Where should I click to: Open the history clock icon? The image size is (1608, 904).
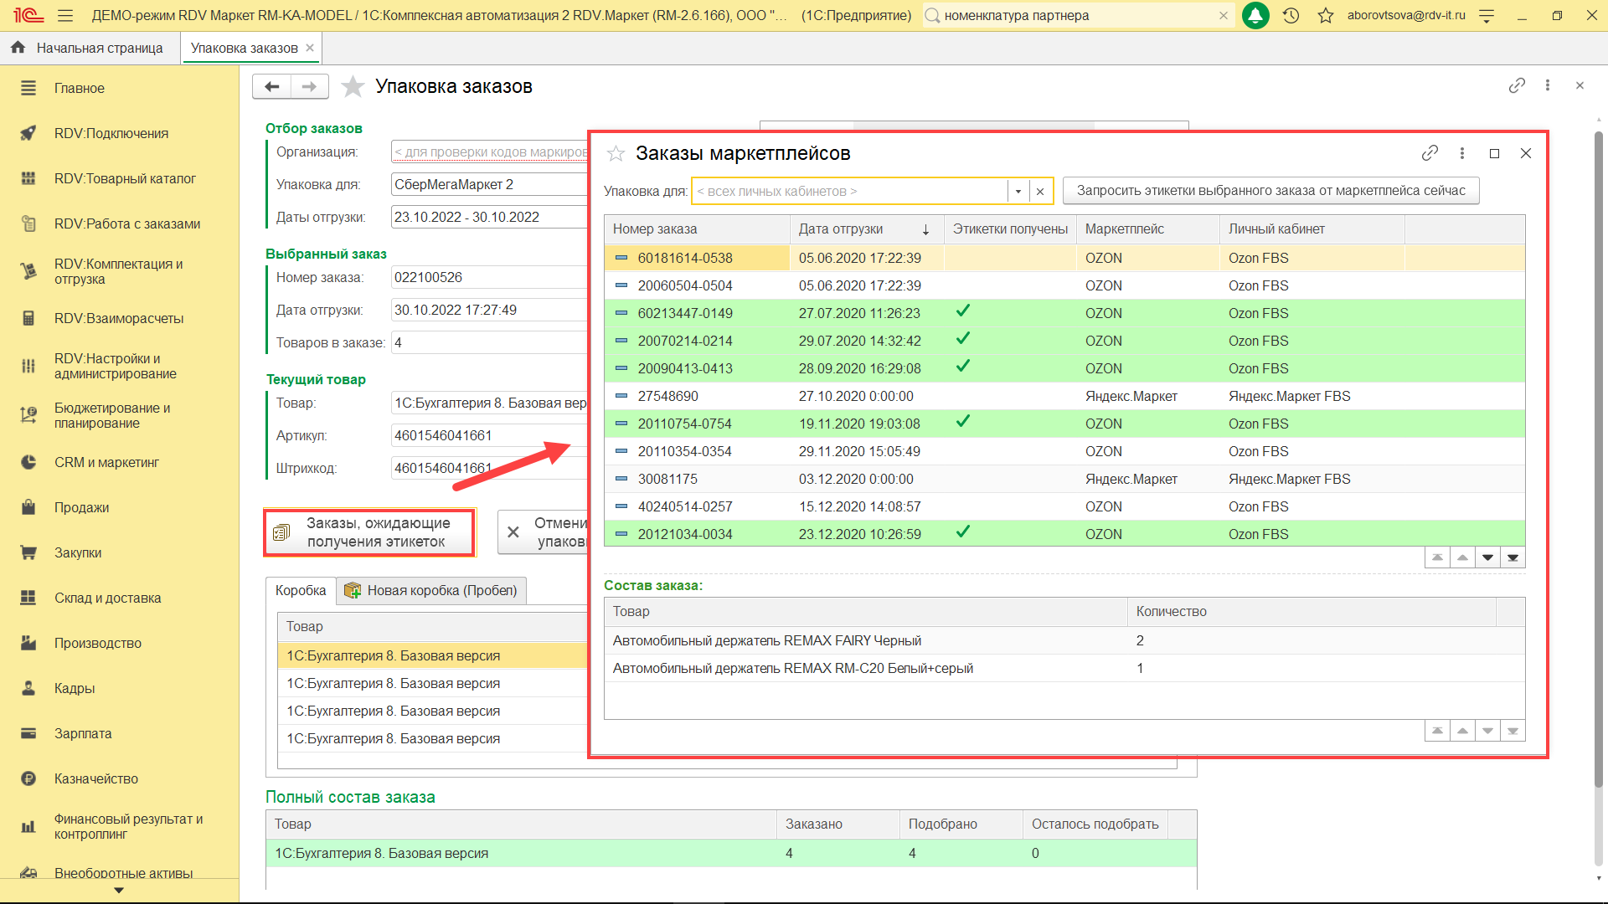[x=1291, y=15]
